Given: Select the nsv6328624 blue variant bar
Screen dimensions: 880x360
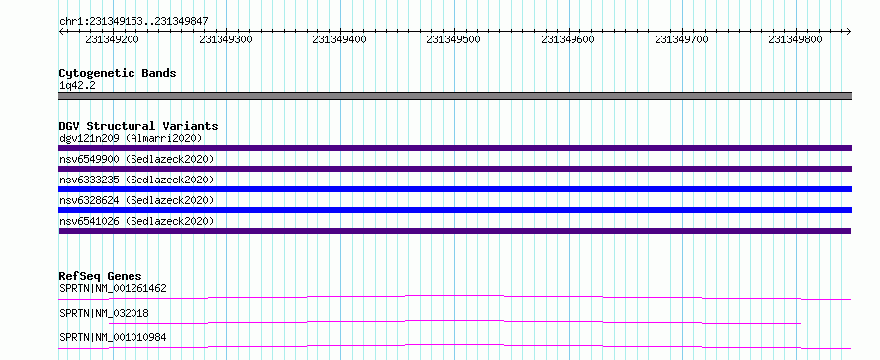Looking at the screenshot, I should (455, 210).
